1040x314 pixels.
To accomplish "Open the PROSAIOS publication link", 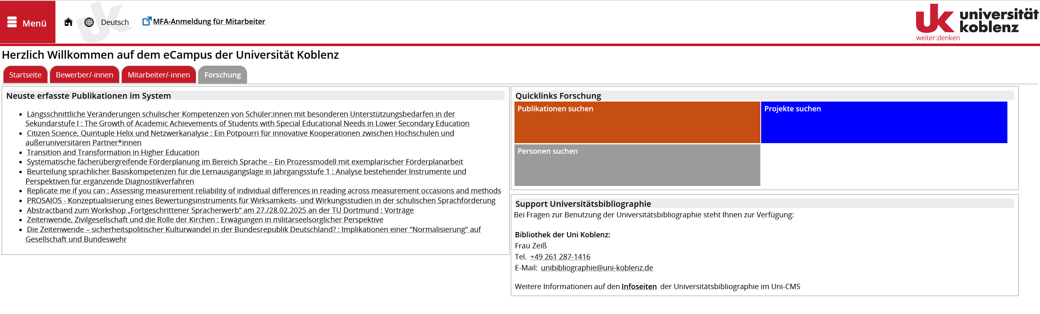I will (261, 201).
